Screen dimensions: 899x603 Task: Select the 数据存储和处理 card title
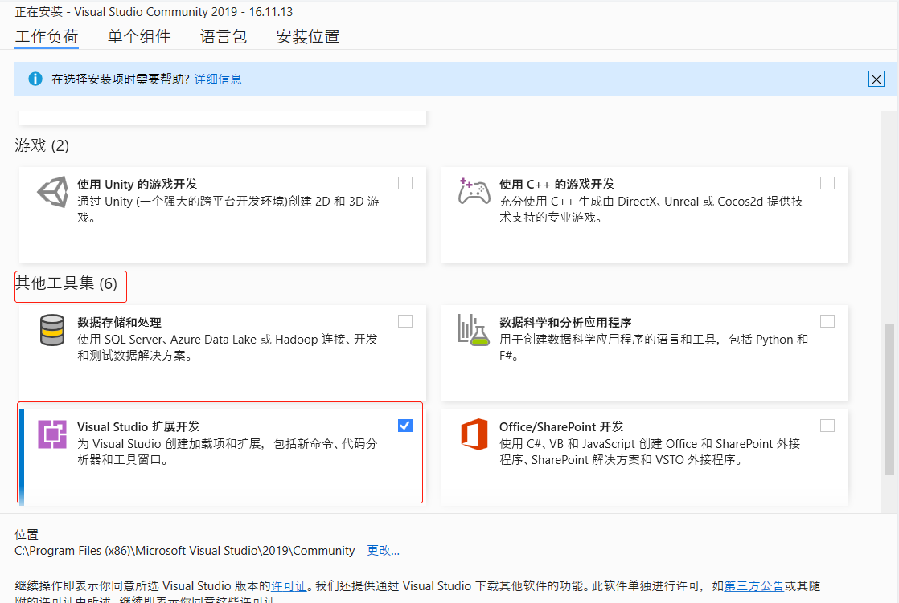point(119,323)
